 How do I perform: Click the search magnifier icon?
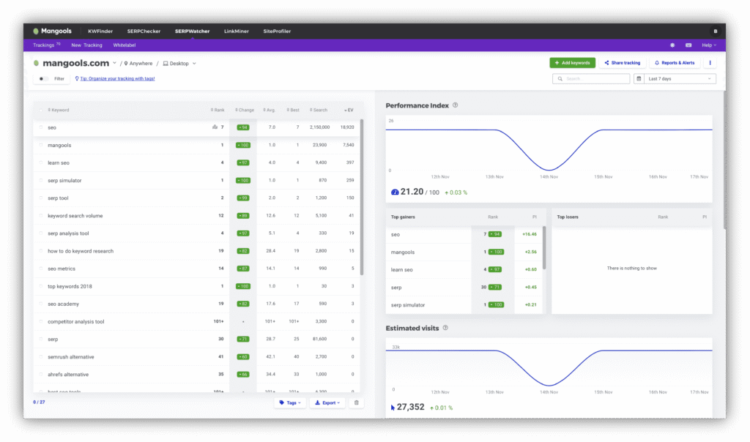[x=560, y=79]
